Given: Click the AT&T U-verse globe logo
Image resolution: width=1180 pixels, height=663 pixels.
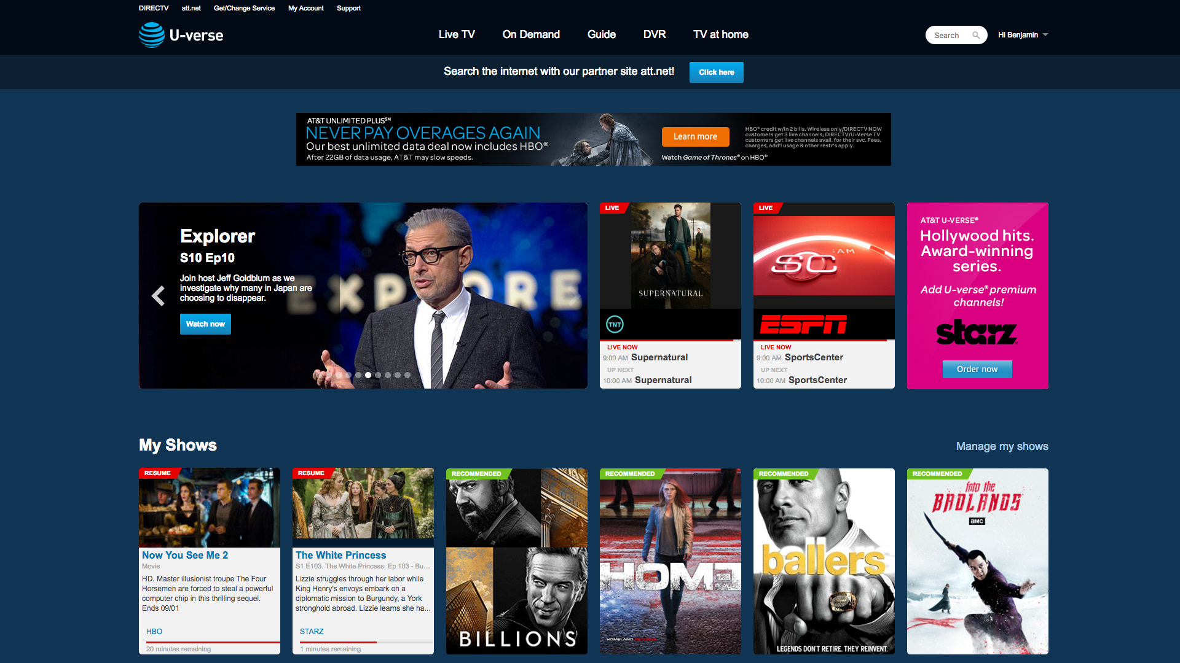Looking at the screenshot, I should (x=152, y=35).
